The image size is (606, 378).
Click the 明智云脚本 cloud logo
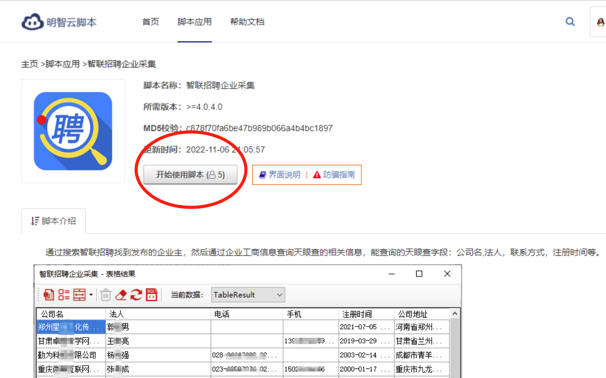click(59, 22)
